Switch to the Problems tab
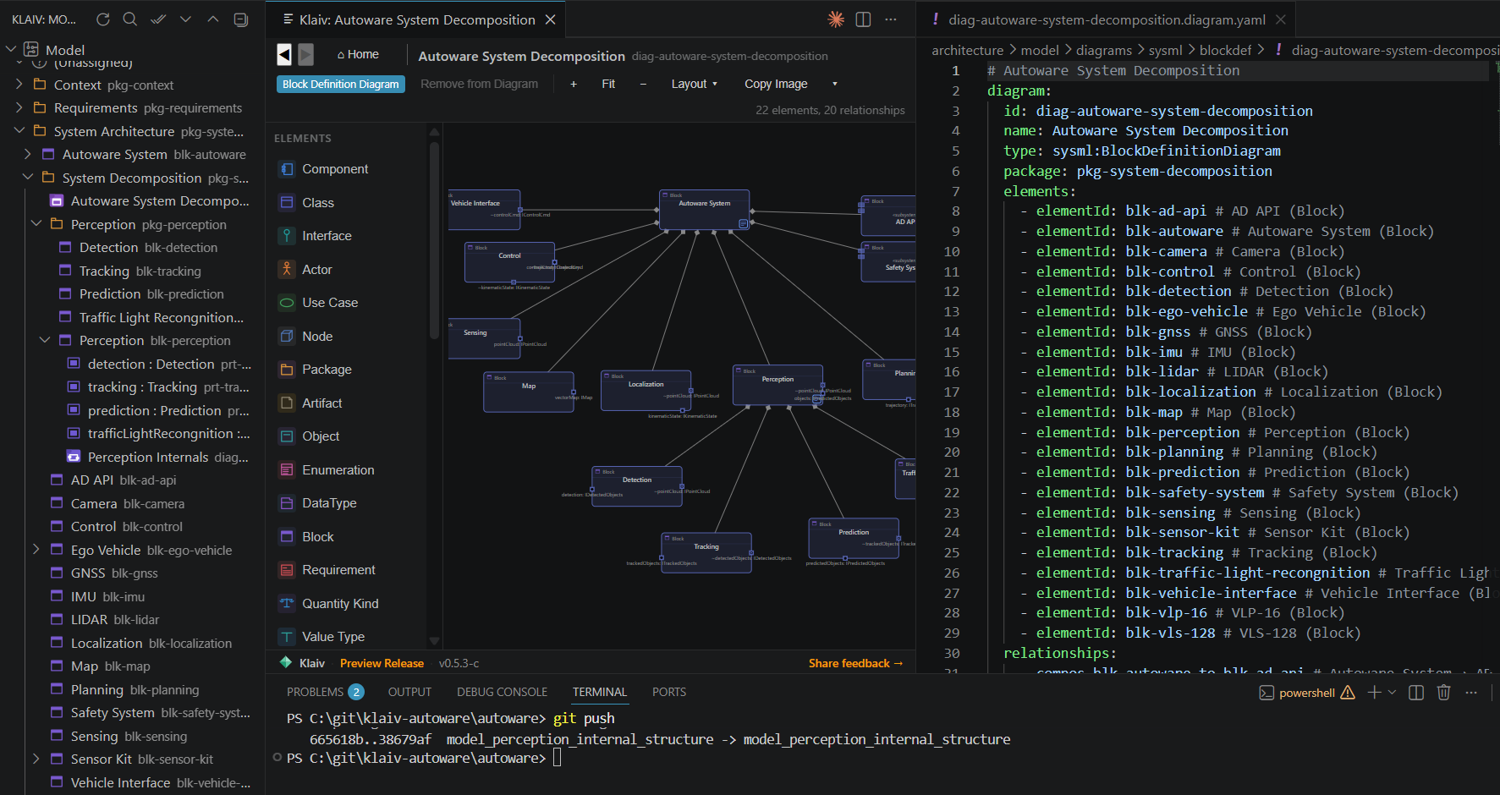This screenshot has width=1500, height=795. (x=325, y=692)
